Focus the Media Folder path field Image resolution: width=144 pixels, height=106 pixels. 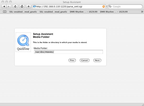(68, 52)
